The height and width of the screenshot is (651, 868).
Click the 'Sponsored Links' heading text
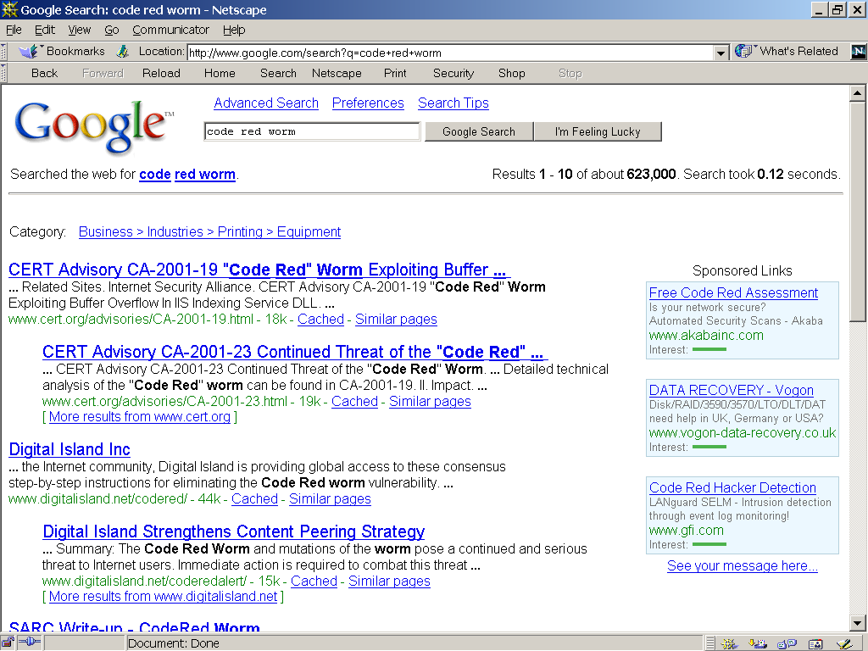[x=743, y=270]
